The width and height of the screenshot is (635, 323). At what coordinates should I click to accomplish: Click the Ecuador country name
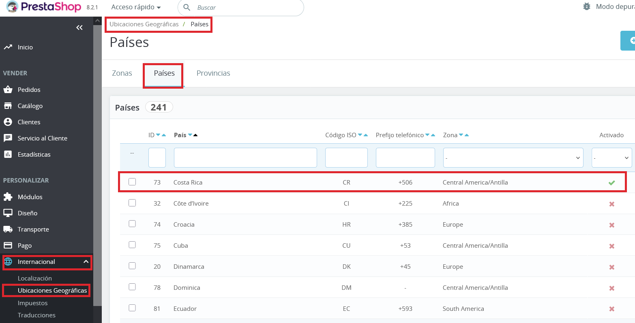point(185,309)
